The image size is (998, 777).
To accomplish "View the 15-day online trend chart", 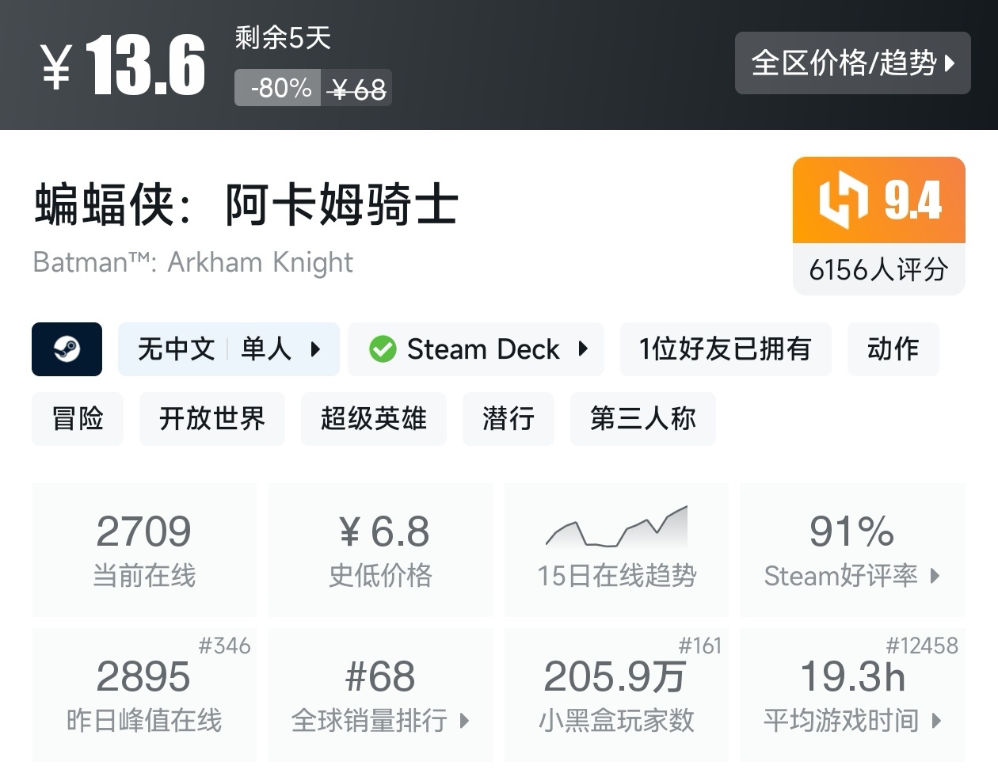I will tap(616, 550).
